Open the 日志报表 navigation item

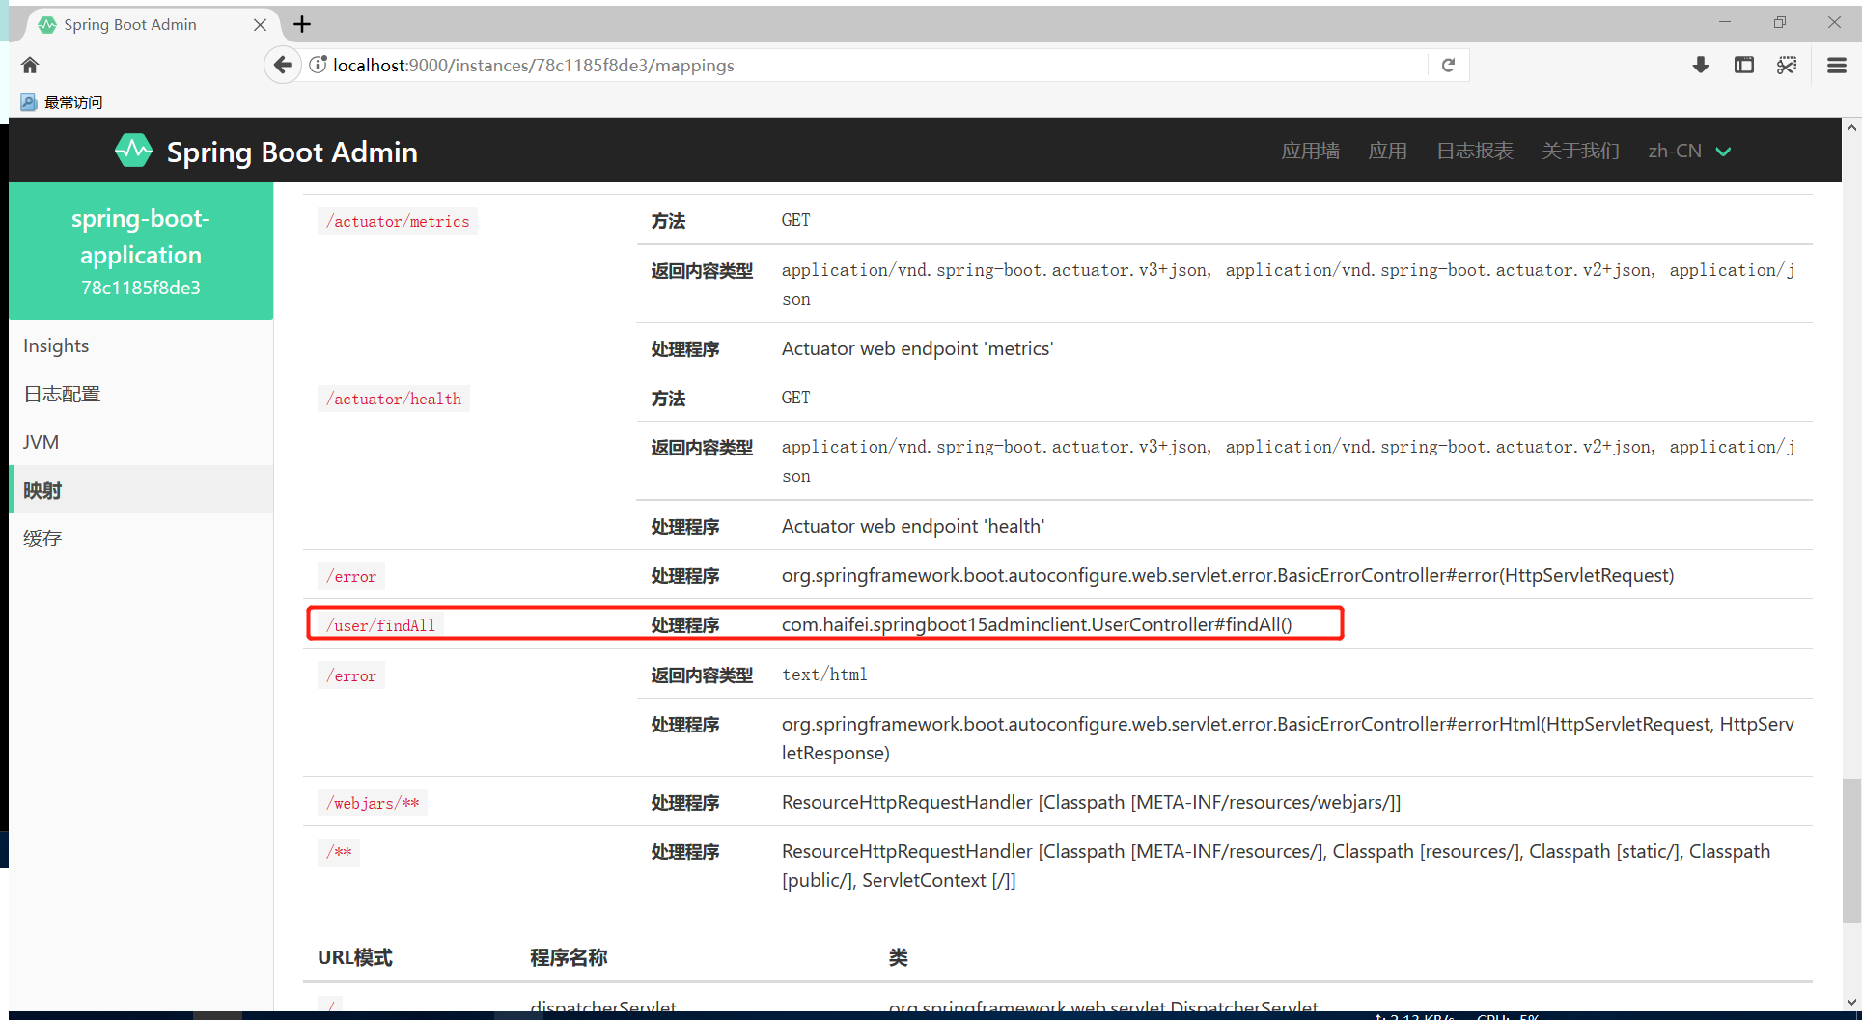1474,151
